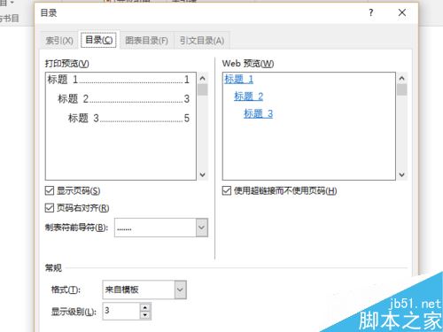Image resolution: width=443 pixels, height=332 pixels.
Task: Click the 打印预览(V) label
Action: coord(67,64)
